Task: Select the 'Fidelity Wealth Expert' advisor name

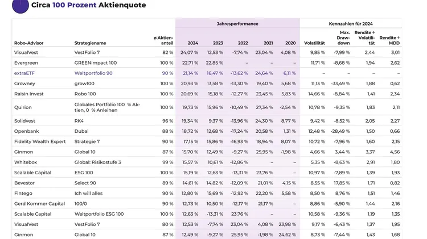Action: coord(40,141)
